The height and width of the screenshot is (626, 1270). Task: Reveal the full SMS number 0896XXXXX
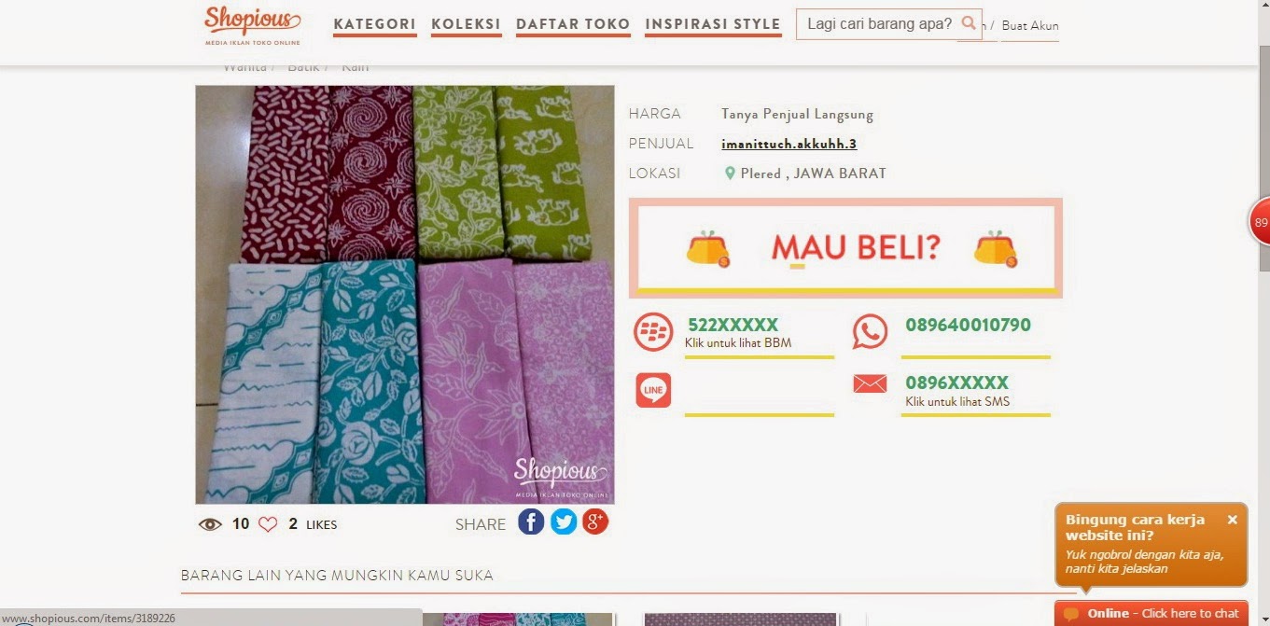(x=956, y=383)
